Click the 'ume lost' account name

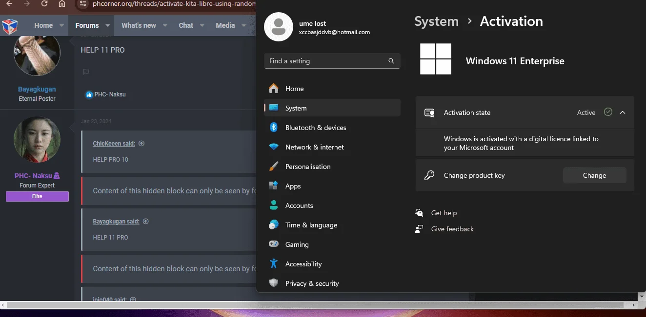(312, 23)
